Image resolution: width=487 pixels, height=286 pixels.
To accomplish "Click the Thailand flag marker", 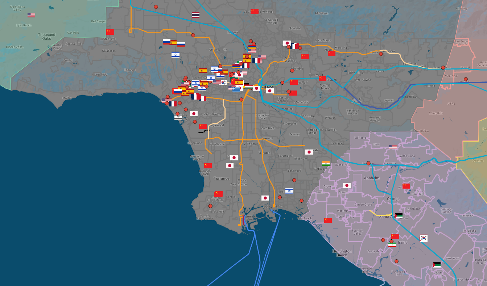I will [x=195, y=15].
